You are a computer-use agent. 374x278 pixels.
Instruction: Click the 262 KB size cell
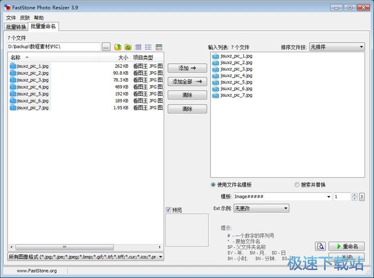coord(122,66)
